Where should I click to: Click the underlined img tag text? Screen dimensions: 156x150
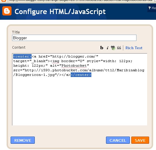point(56,61)
